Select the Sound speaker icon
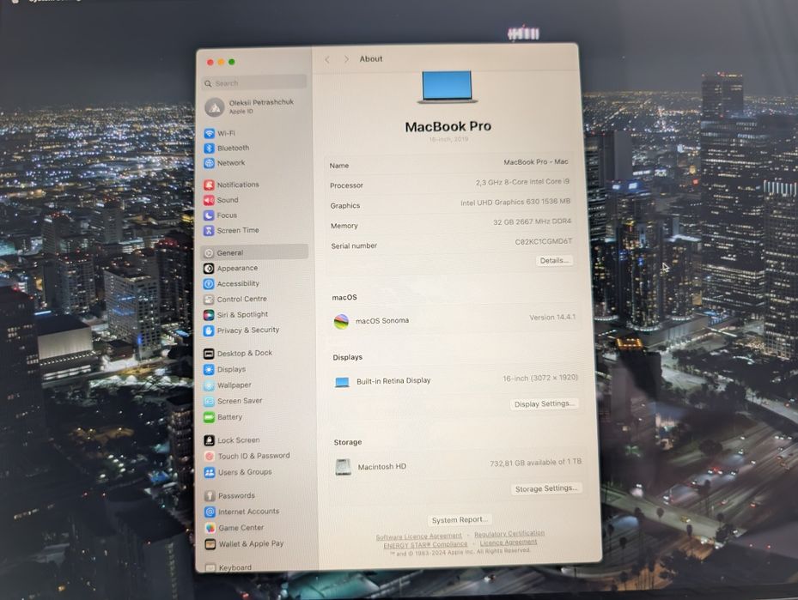This screenshot has width=798, height=600. 209,200
